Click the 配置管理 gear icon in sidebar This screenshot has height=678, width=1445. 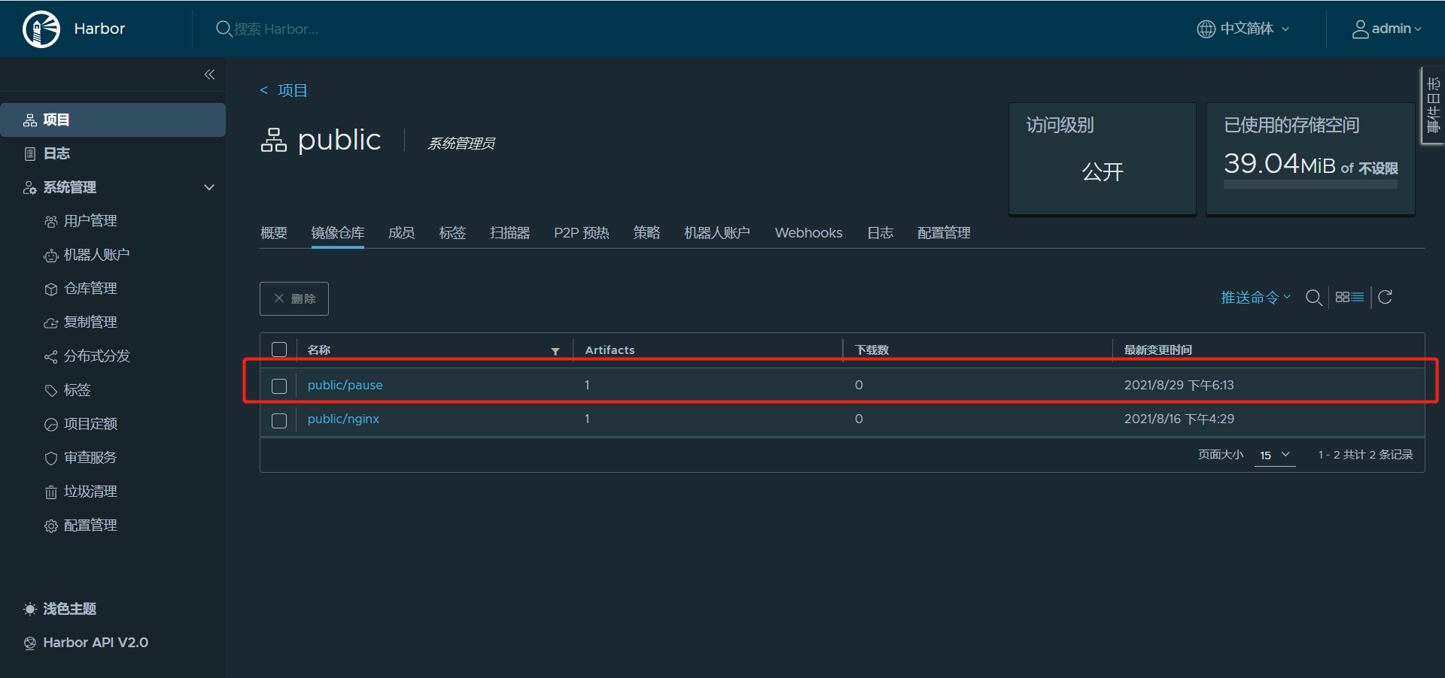50,526
